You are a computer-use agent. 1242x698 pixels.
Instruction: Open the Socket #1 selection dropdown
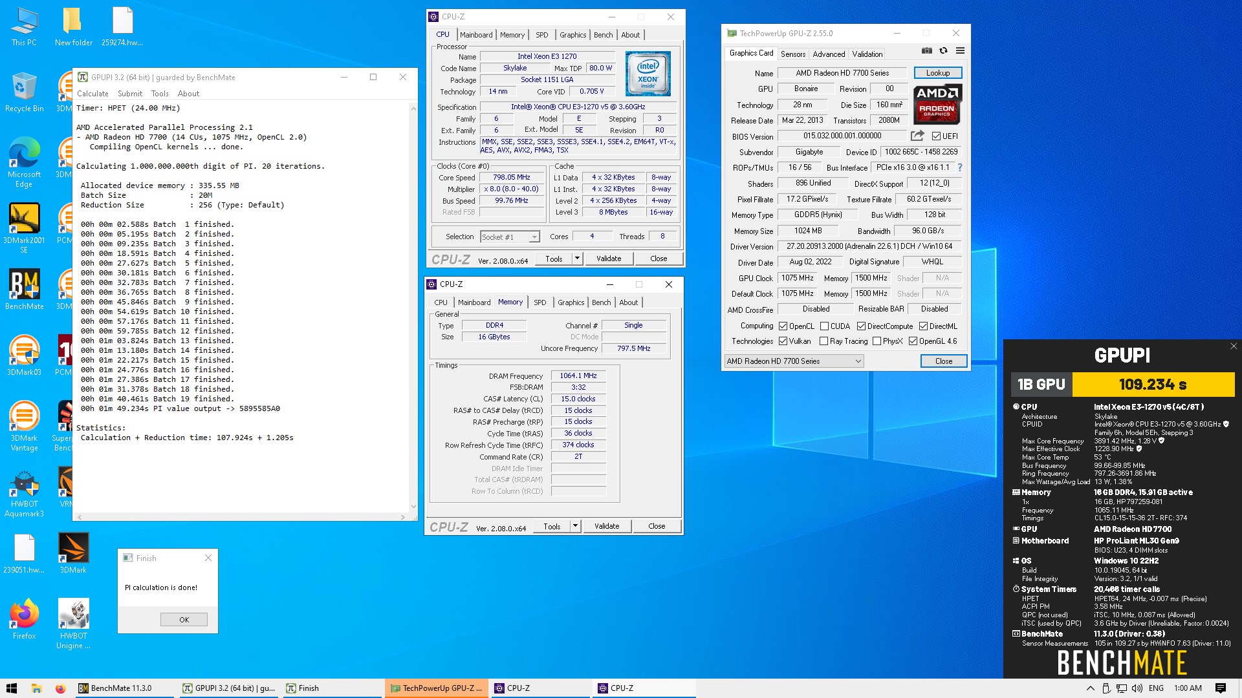(510, 237)
